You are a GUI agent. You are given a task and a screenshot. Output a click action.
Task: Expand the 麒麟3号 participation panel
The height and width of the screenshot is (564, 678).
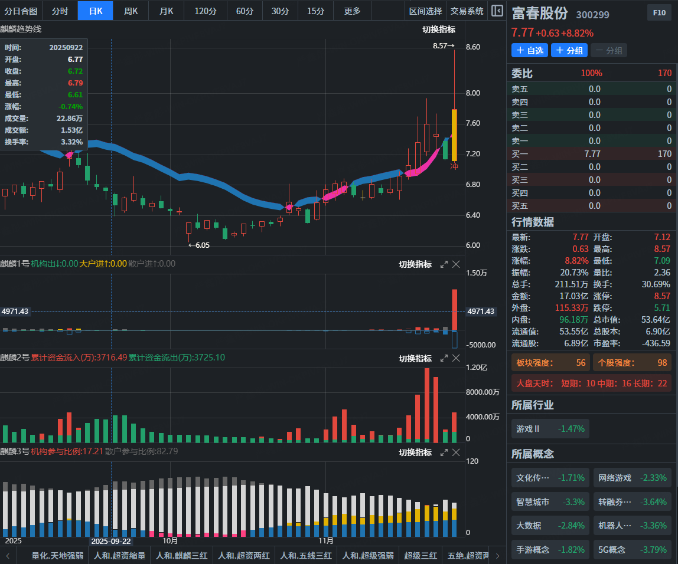[444, 452]
